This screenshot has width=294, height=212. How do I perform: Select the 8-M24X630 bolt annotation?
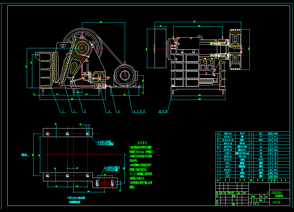coord(112,170)
